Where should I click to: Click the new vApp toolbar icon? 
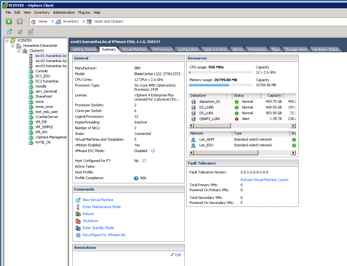pos(31,32)
